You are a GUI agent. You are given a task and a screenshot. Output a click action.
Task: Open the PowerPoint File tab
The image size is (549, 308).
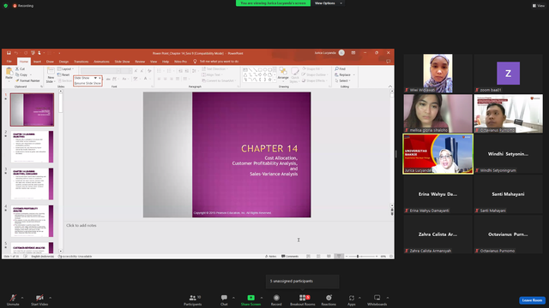[9, 62]
